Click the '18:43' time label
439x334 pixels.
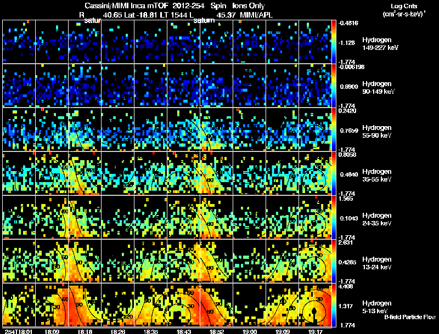[184, 331]
